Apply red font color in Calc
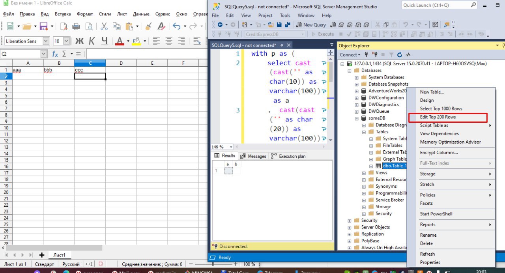 pyautogui.click(x=120, y=41)
